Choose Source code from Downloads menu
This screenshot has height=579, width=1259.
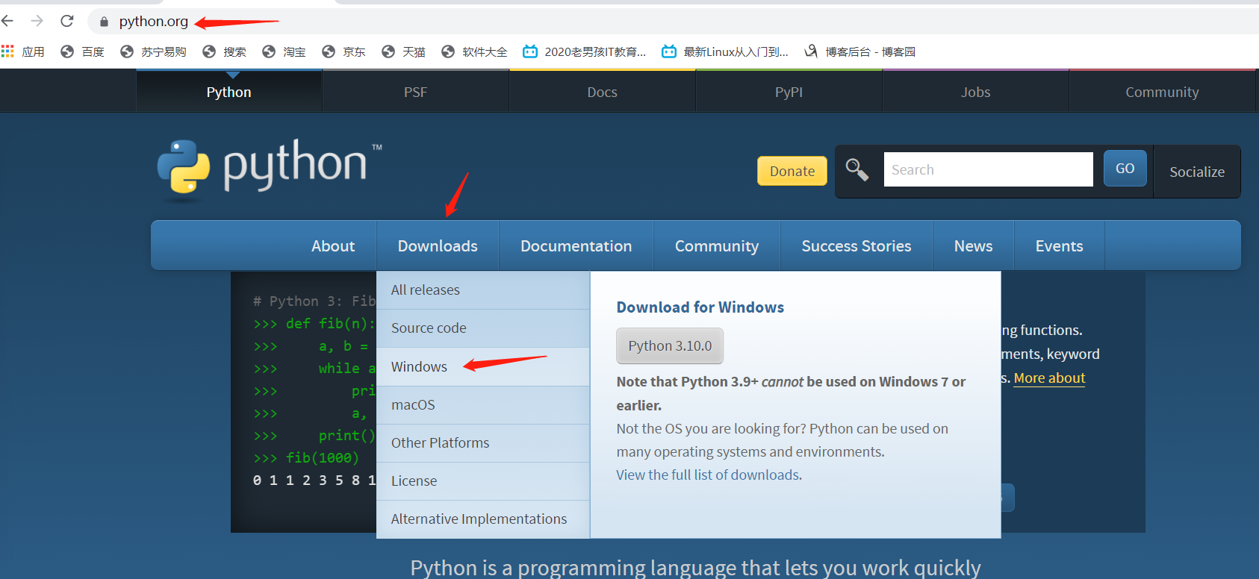(483, 328)
